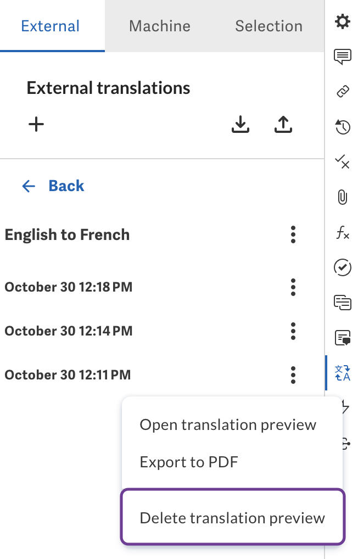Open the circled checkmark icon
This screenshot has height=559, width=358.
point(342,267)
